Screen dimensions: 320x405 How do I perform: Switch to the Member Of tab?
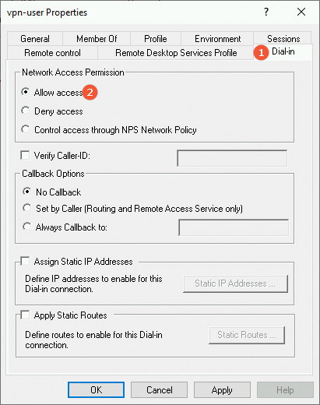[97, 39]
